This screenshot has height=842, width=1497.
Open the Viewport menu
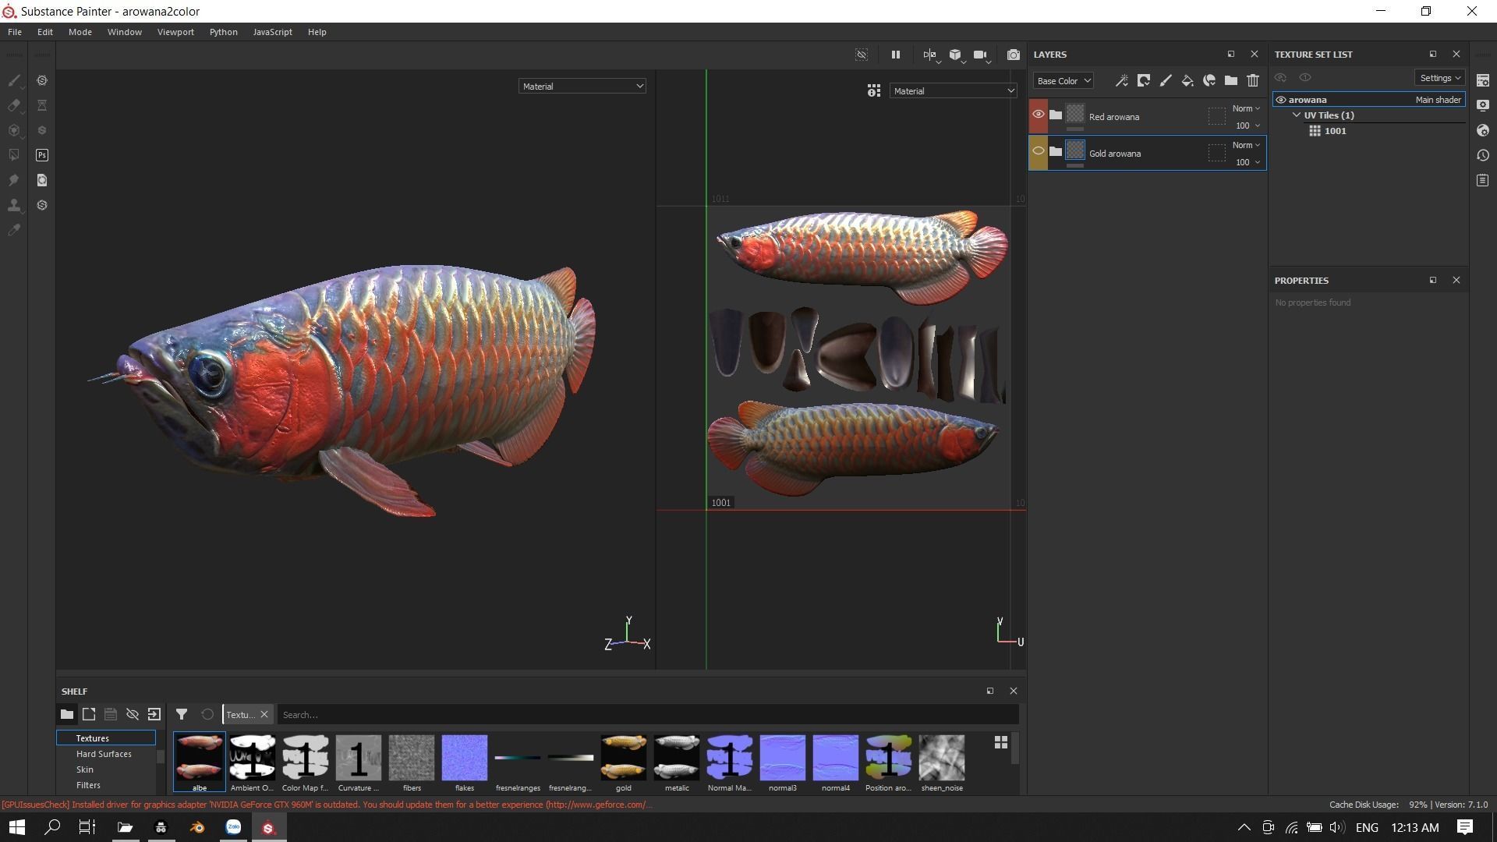pos(175,32)
